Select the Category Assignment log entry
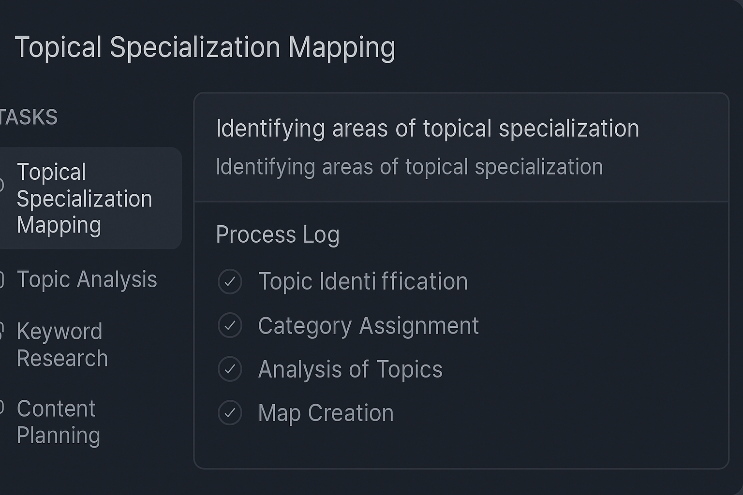Image resolution: width=743 pixels, height=495 pixels. point(368,326)
